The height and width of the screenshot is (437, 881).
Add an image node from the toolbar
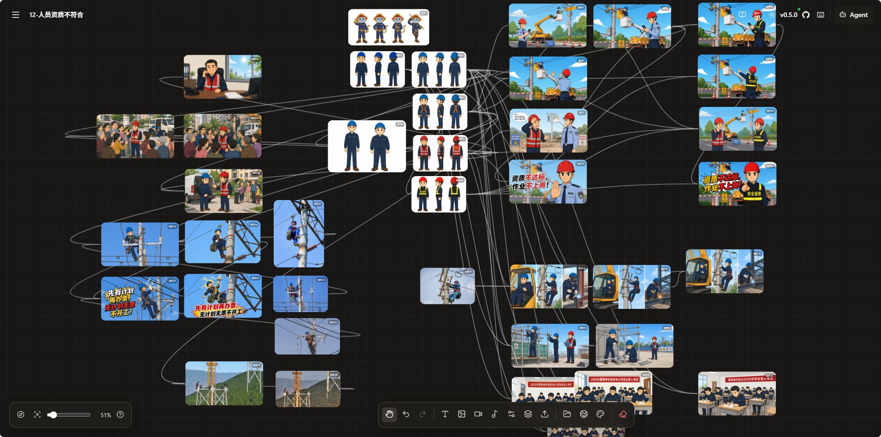(462, 414)
